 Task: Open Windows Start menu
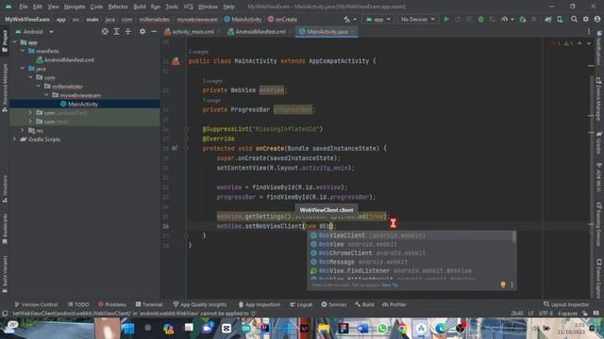(x=128, y=329)
